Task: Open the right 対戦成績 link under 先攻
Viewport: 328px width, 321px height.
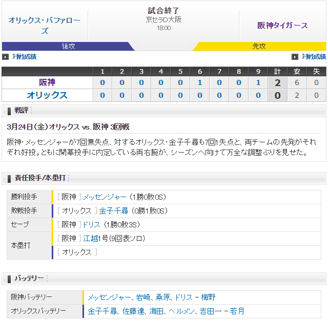Action: pyautogui.click(x=314, y=57)
